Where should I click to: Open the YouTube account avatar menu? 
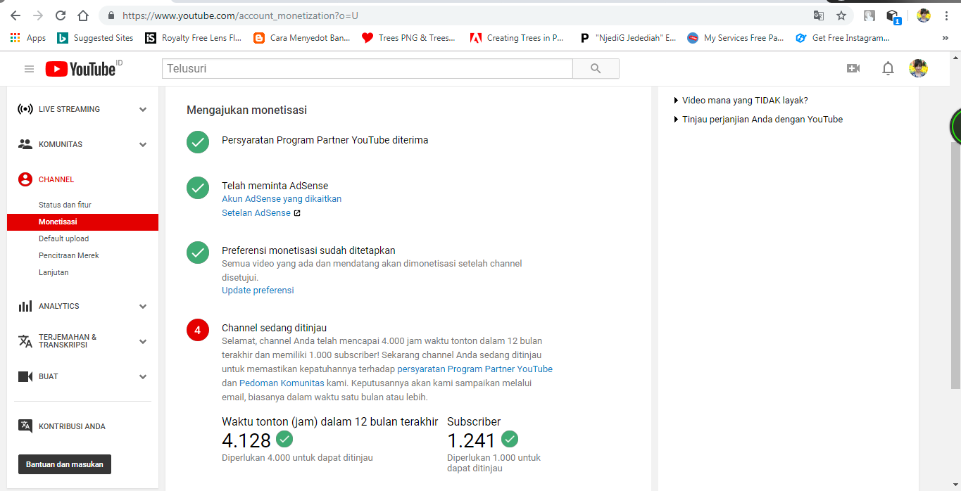(918, 68)
